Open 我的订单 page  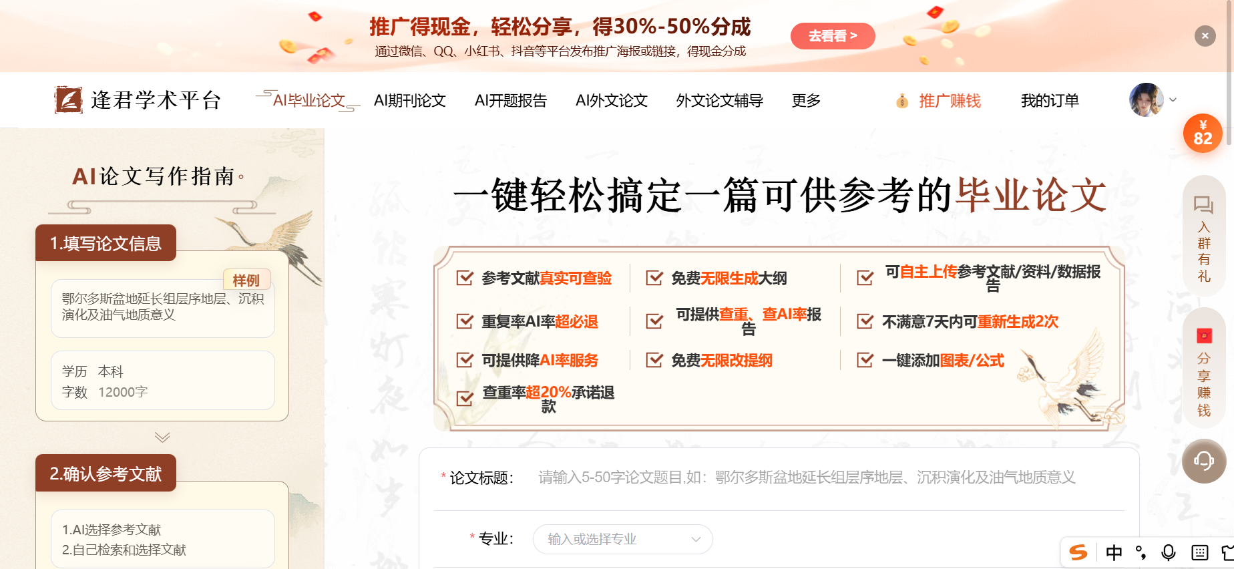[x=1050, y=101]
